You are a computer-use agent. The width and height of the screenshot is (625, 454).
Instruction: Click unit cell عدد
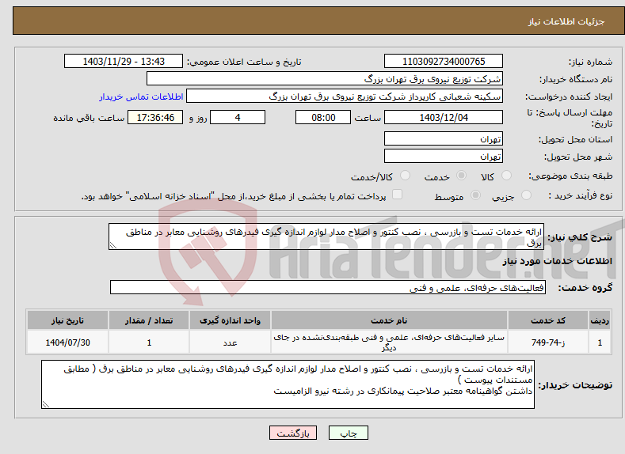tap(230, 342)
